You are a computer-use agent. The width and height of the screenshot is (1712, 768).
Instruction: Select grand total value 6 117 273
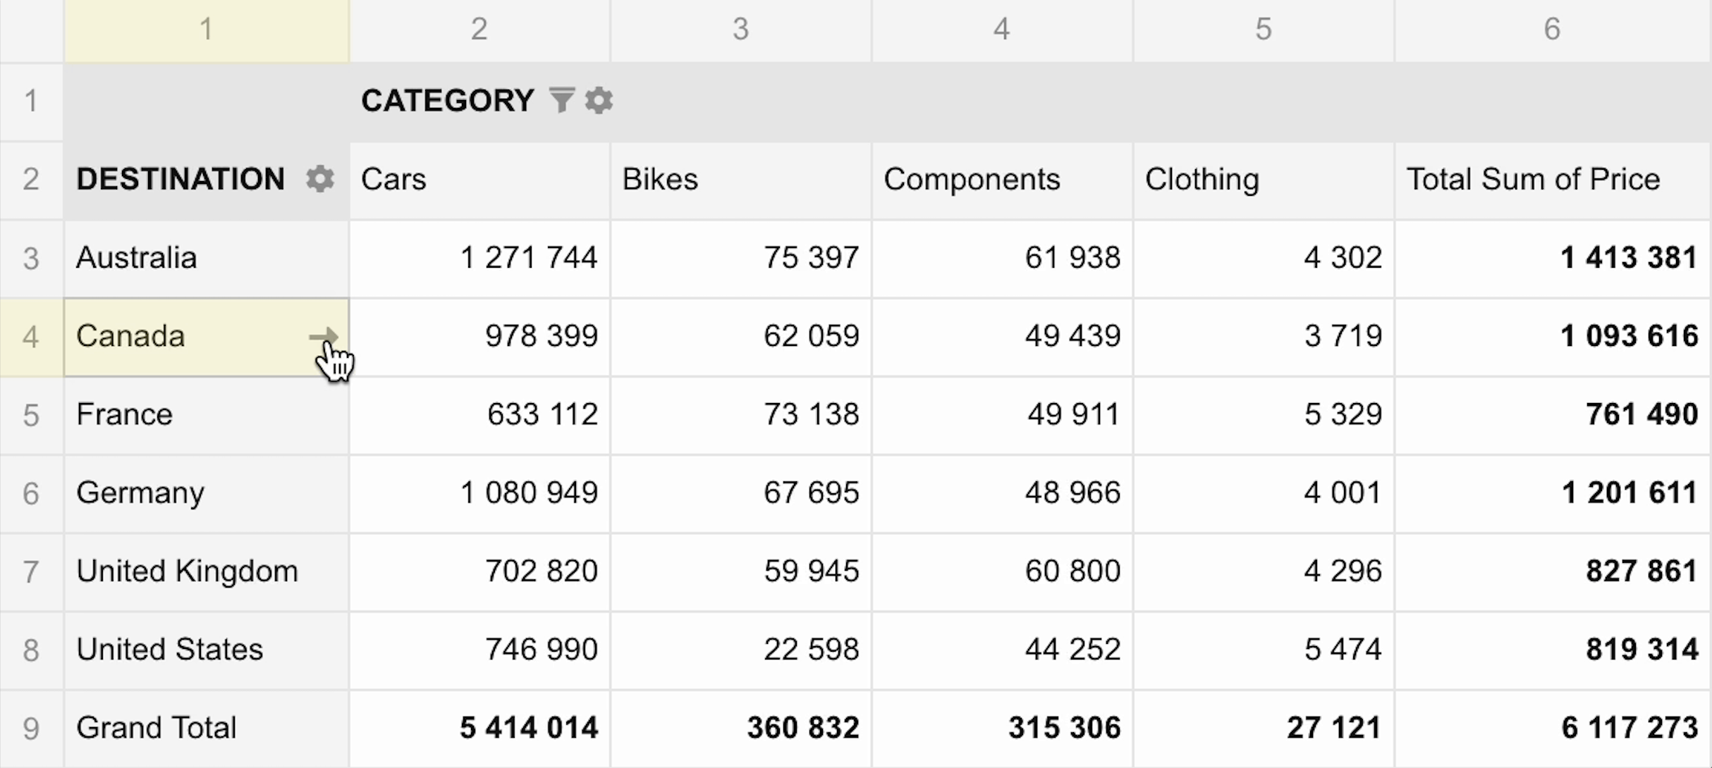click(1629, 728)
